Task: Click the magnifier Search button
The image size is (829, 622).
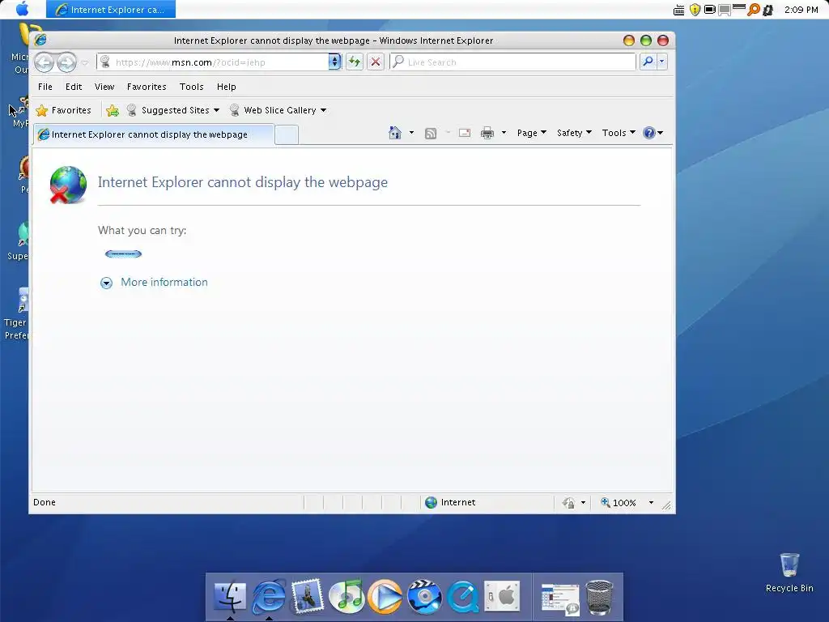Action: 648,62
